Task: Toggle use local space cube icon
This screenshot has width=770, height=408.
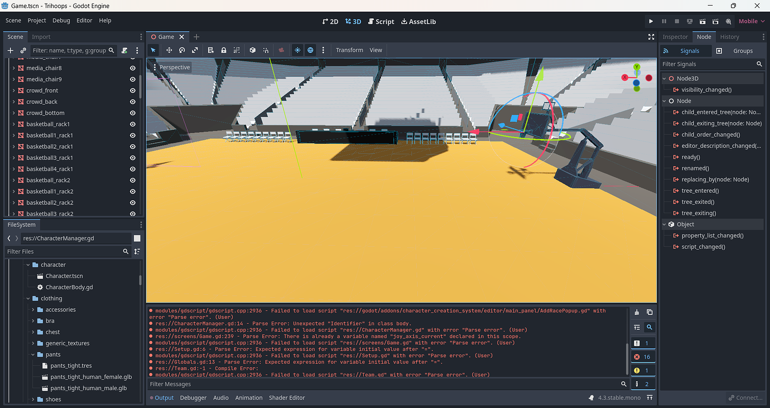Action: (x=253, y=50)
